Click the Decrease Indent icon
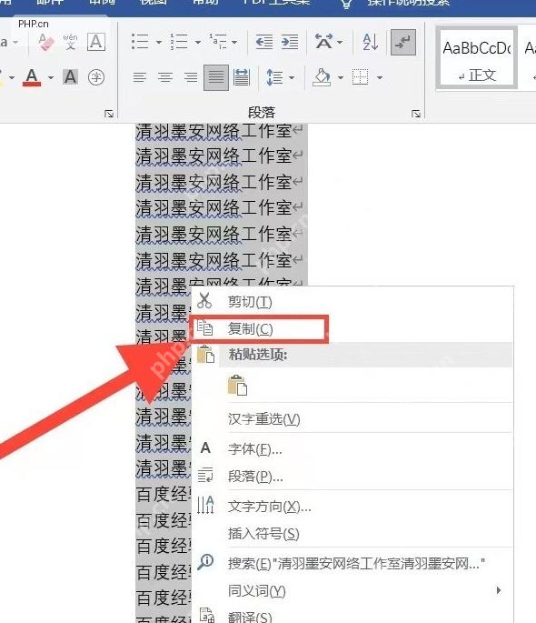Viewport: 536px width, 623px height. [x=264, y=42]
